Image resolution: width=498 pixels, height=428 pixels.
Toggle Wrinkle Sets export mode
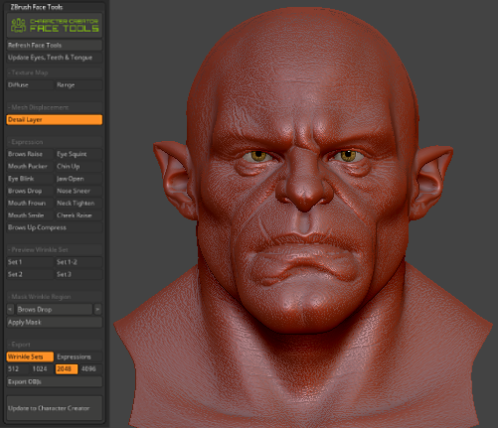point(30,357)
